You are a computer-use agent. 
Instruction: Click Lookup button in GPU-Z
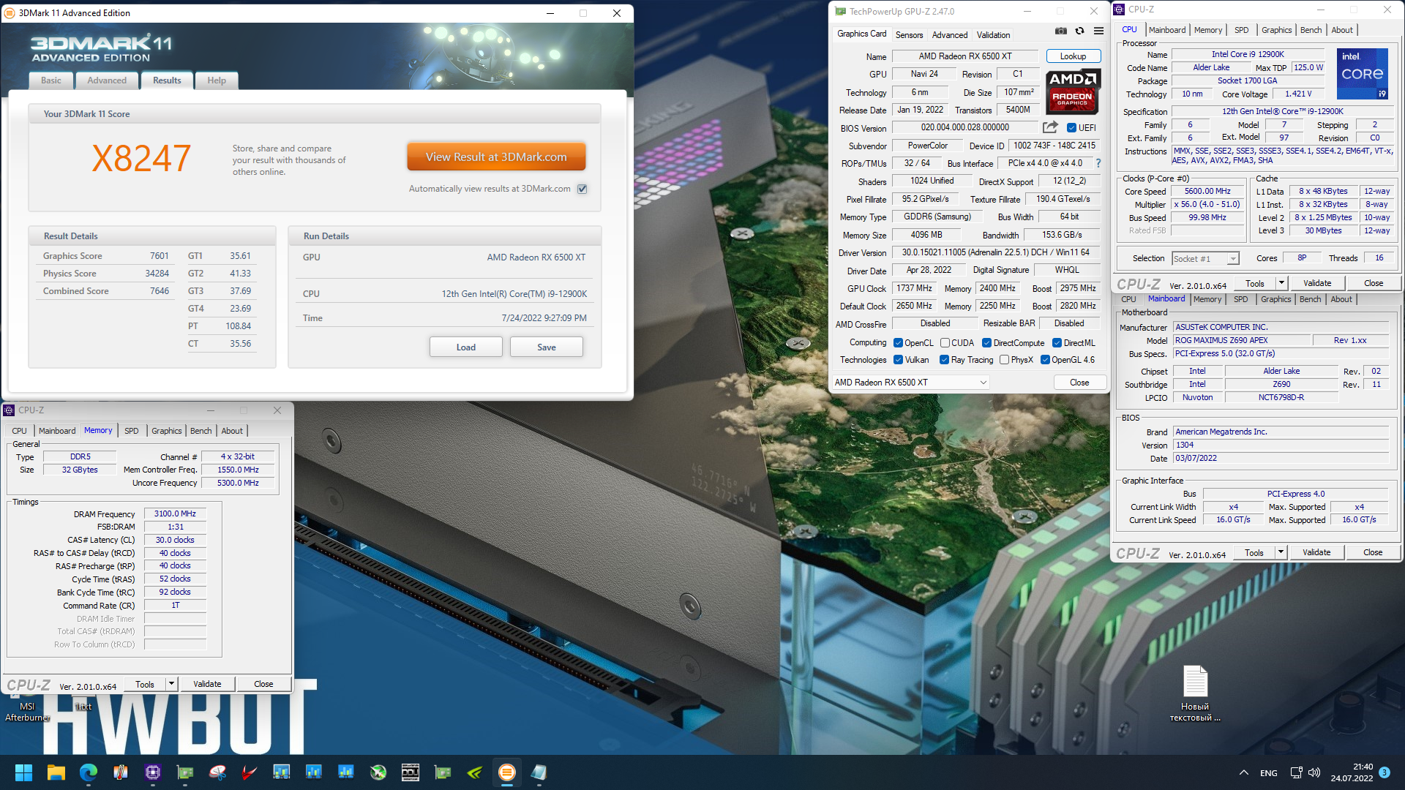click(x=1073, y=56)
